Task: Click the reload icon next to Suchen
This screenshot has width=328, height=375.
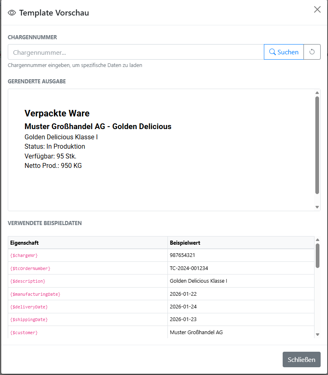Action: pos(312,52)
